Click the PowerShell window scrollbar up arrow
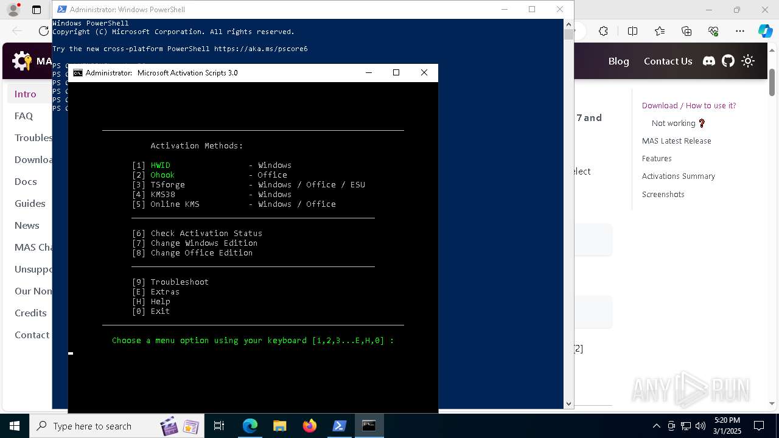The image size is (779, 438). coord(568,24)
